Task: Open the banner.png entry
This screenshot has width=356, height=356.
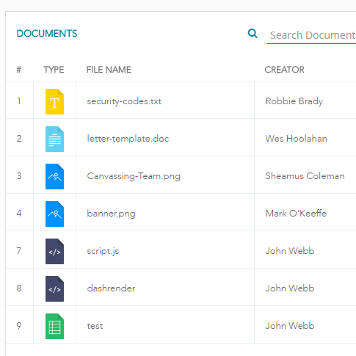Action: [x=111, y=214]
